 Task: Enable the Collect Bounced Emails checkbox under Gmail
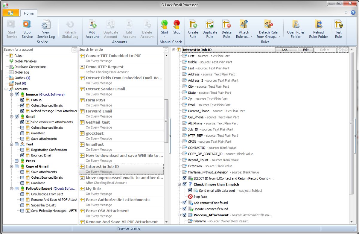[22, 127]
